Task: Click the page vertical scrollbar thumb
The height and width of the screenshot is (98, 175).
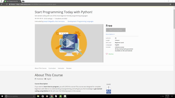Action: click(174, 19)
